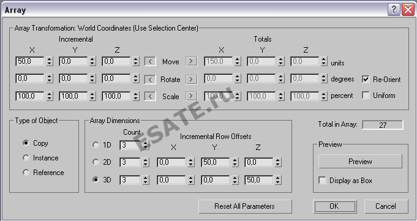The width and height of the screenshot is (417, 221).
Task: Click the 2D row offset Z field
Action: pos(259,162)
